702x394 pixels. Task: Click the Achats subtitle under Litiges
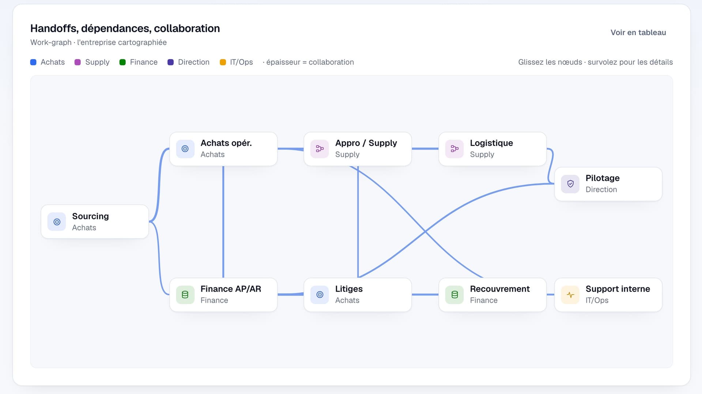347,300
